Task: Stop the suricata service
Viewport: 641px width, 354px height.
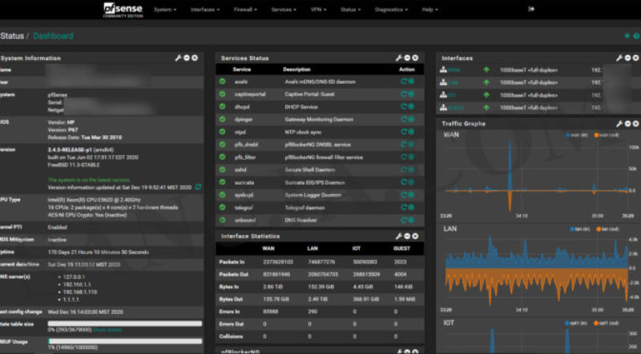Action: point(411,182)
